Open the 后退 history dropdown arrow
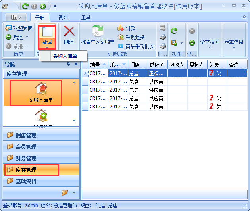This screenshot has height=211, width=250. (x=27, y=37)
